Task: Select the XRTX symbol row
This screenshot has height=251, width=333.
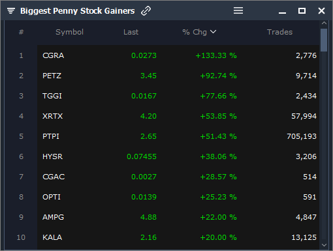Action: [x=178, y=116]
